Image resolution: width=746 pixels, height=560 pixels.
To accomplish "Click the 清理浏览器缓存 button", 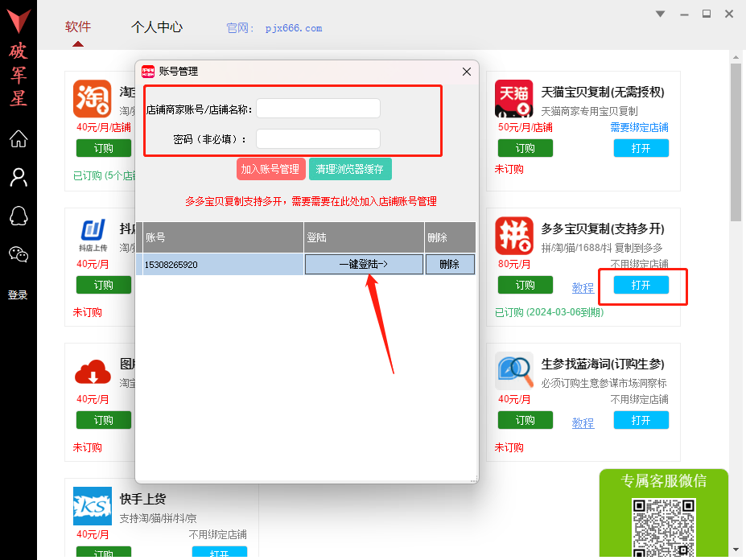I will point(350,169).
